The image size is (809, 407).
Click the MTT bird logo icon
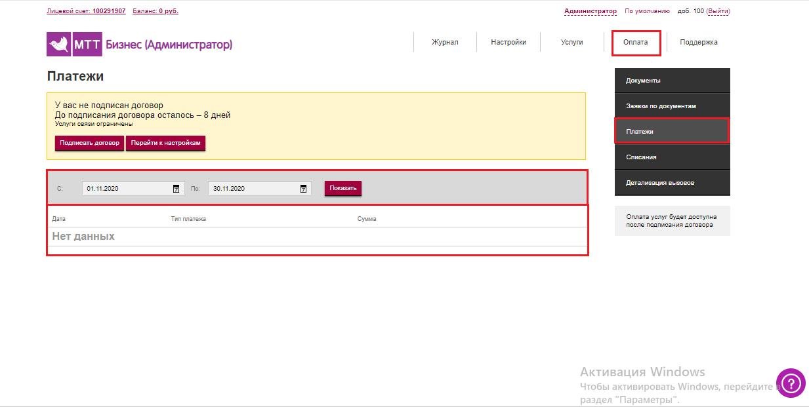click(x=59, y=44)
